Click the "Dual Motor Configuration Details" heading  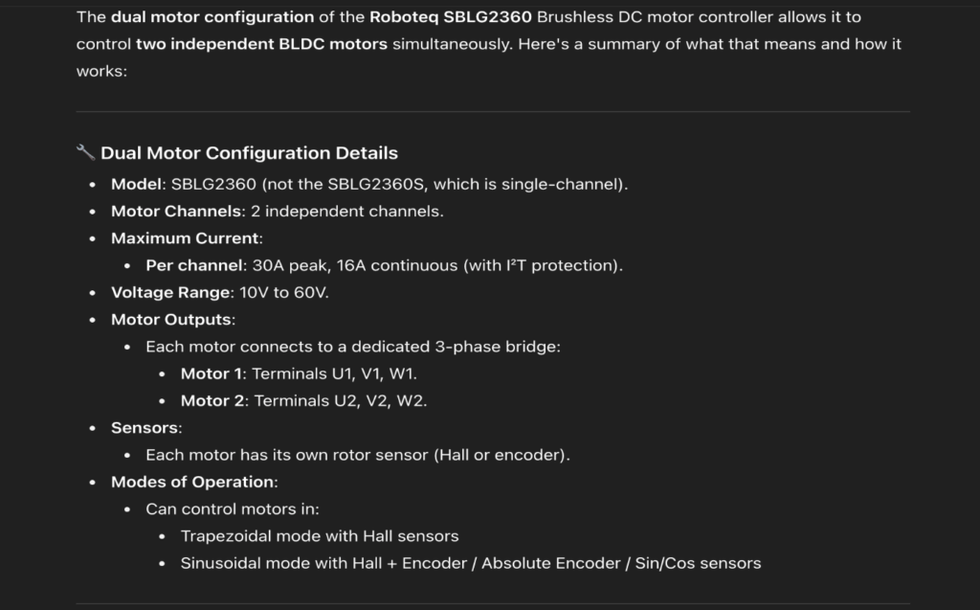pyautogui.click(x=249, y=153)
